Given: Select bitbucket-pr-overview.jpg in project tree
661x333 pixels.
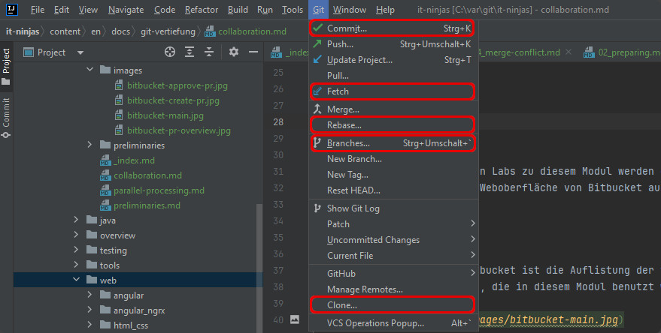Looking at the screenshot, I should coord(179,130).
